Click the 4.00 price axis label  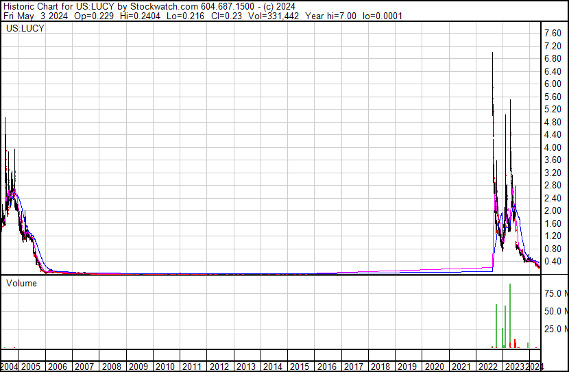(x=553, y=147)
